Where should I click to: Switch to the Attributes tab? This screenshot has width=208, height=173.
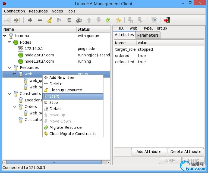(124, 35)
